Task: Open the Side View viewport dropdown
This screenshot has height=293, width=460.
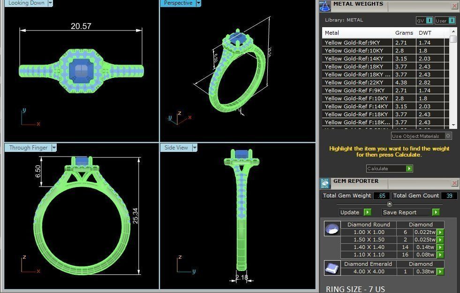Action: point(195,148)
